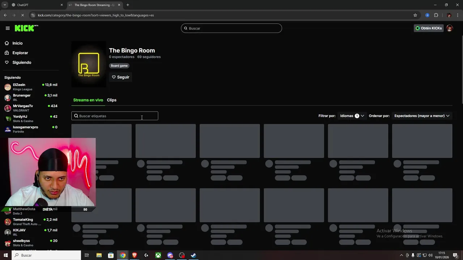463x260 pixels.
Task: Click The Bingo Room category image
Action: pyautogui.click(x=89, y=64)
